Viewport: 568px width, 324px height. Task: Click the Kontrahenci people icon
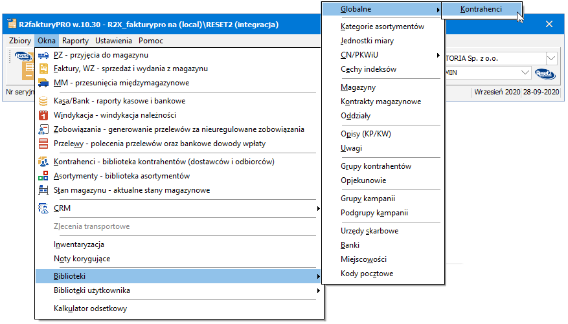point(43,162)
